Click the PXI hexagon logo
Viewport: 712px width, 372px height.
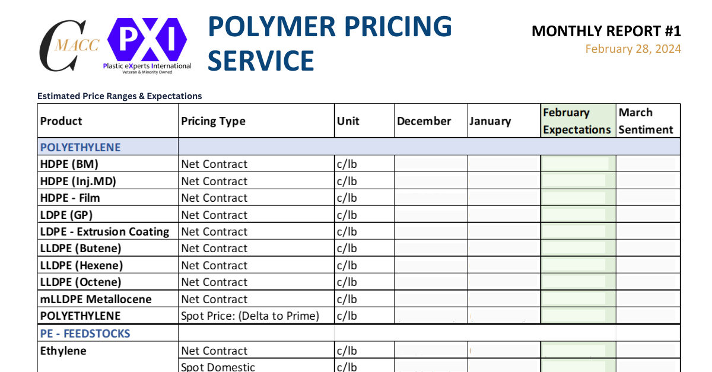147,39
